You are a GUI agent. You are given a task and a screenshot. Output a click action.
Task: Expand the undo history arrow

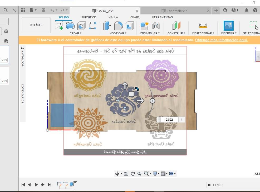(x=57, y=10)
